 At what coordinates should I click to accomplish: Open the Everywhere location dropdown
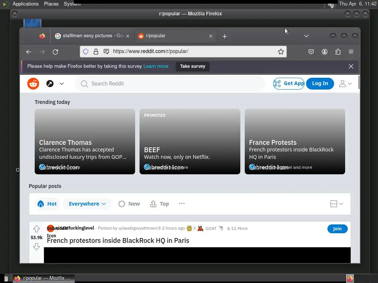point(87,204)
